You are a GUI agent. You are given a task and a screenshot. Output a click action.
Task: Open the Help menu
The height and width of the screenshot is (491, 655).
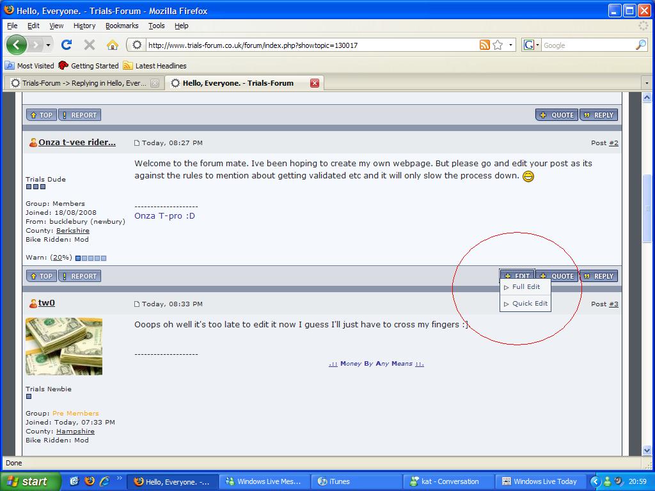coord(181,26)
